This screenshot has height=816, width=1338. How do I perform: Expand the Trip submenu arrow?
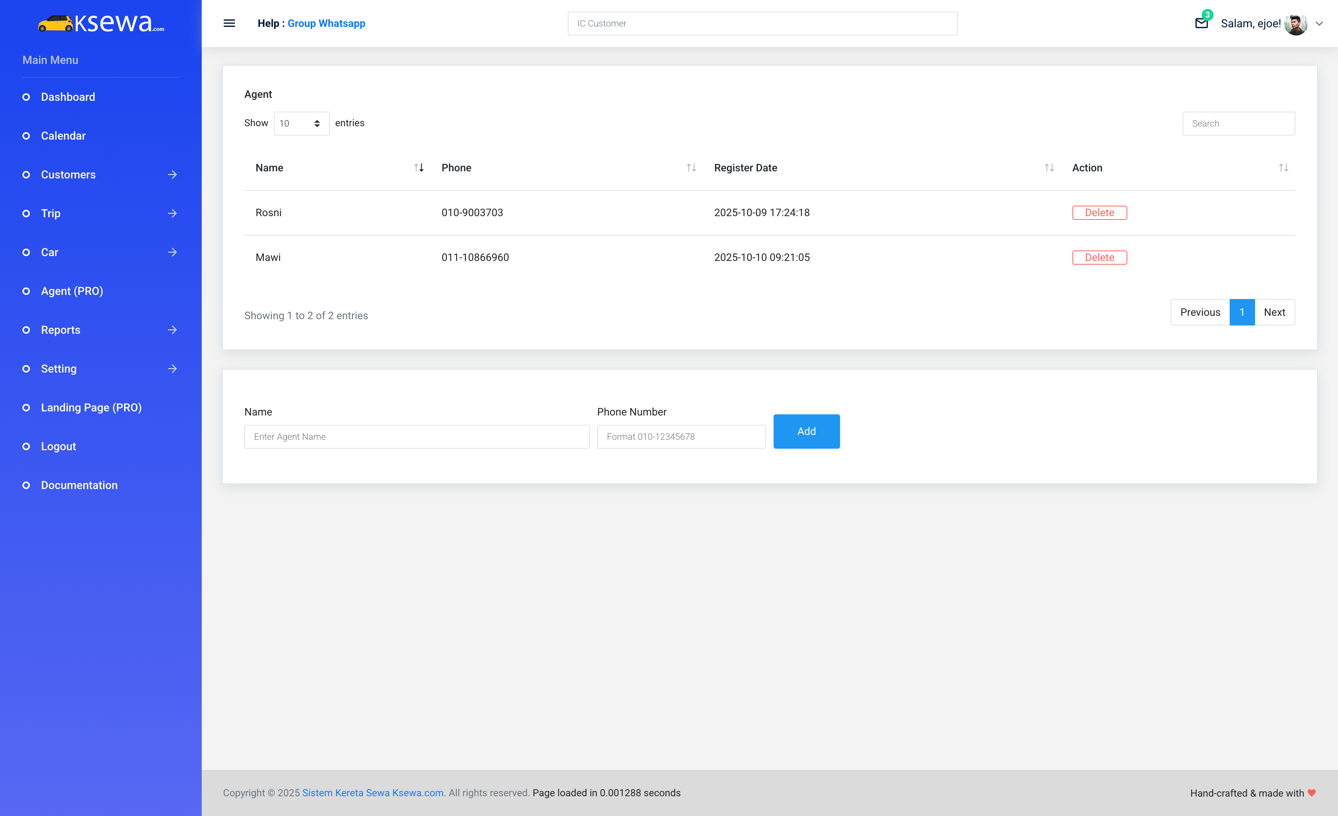coord(172,213)
